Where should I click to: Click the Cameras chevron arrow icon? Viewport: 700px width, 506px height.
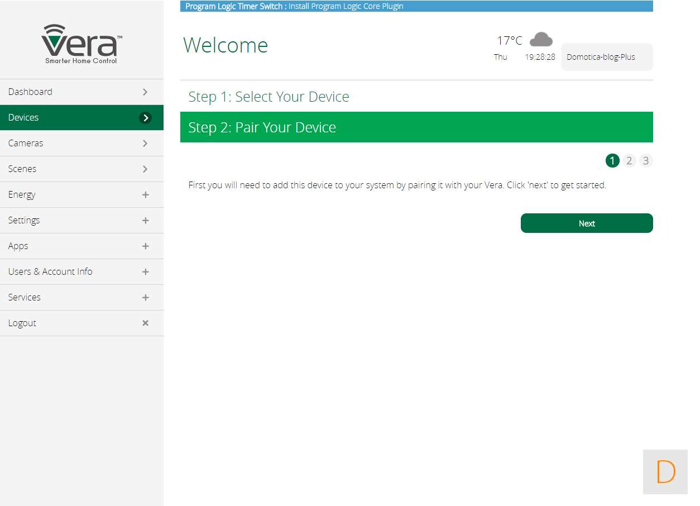pos(145,144)
